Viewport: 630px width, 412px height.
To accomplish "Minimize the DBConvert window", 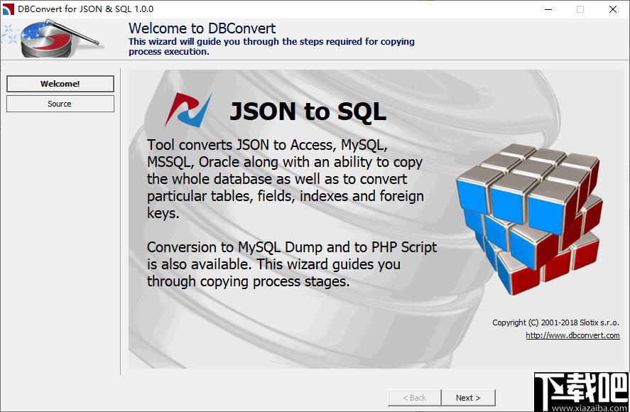I will pyautogui.click(x=548, y=9).
